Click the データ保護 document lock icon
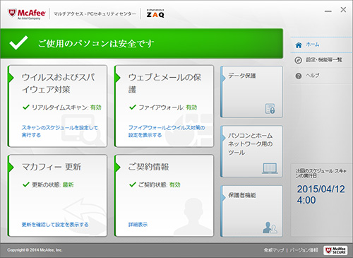 click(270, 109)
